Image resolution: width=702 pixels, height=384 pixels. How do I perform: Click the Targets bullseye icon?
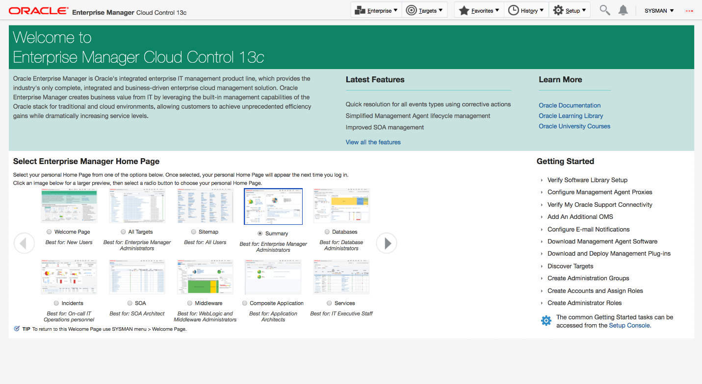click(411, 10)
